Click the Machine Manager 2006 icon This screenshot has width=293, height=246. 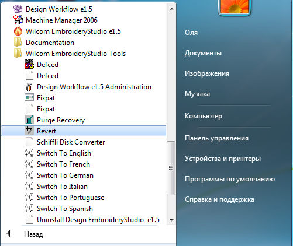coord(18,20)
